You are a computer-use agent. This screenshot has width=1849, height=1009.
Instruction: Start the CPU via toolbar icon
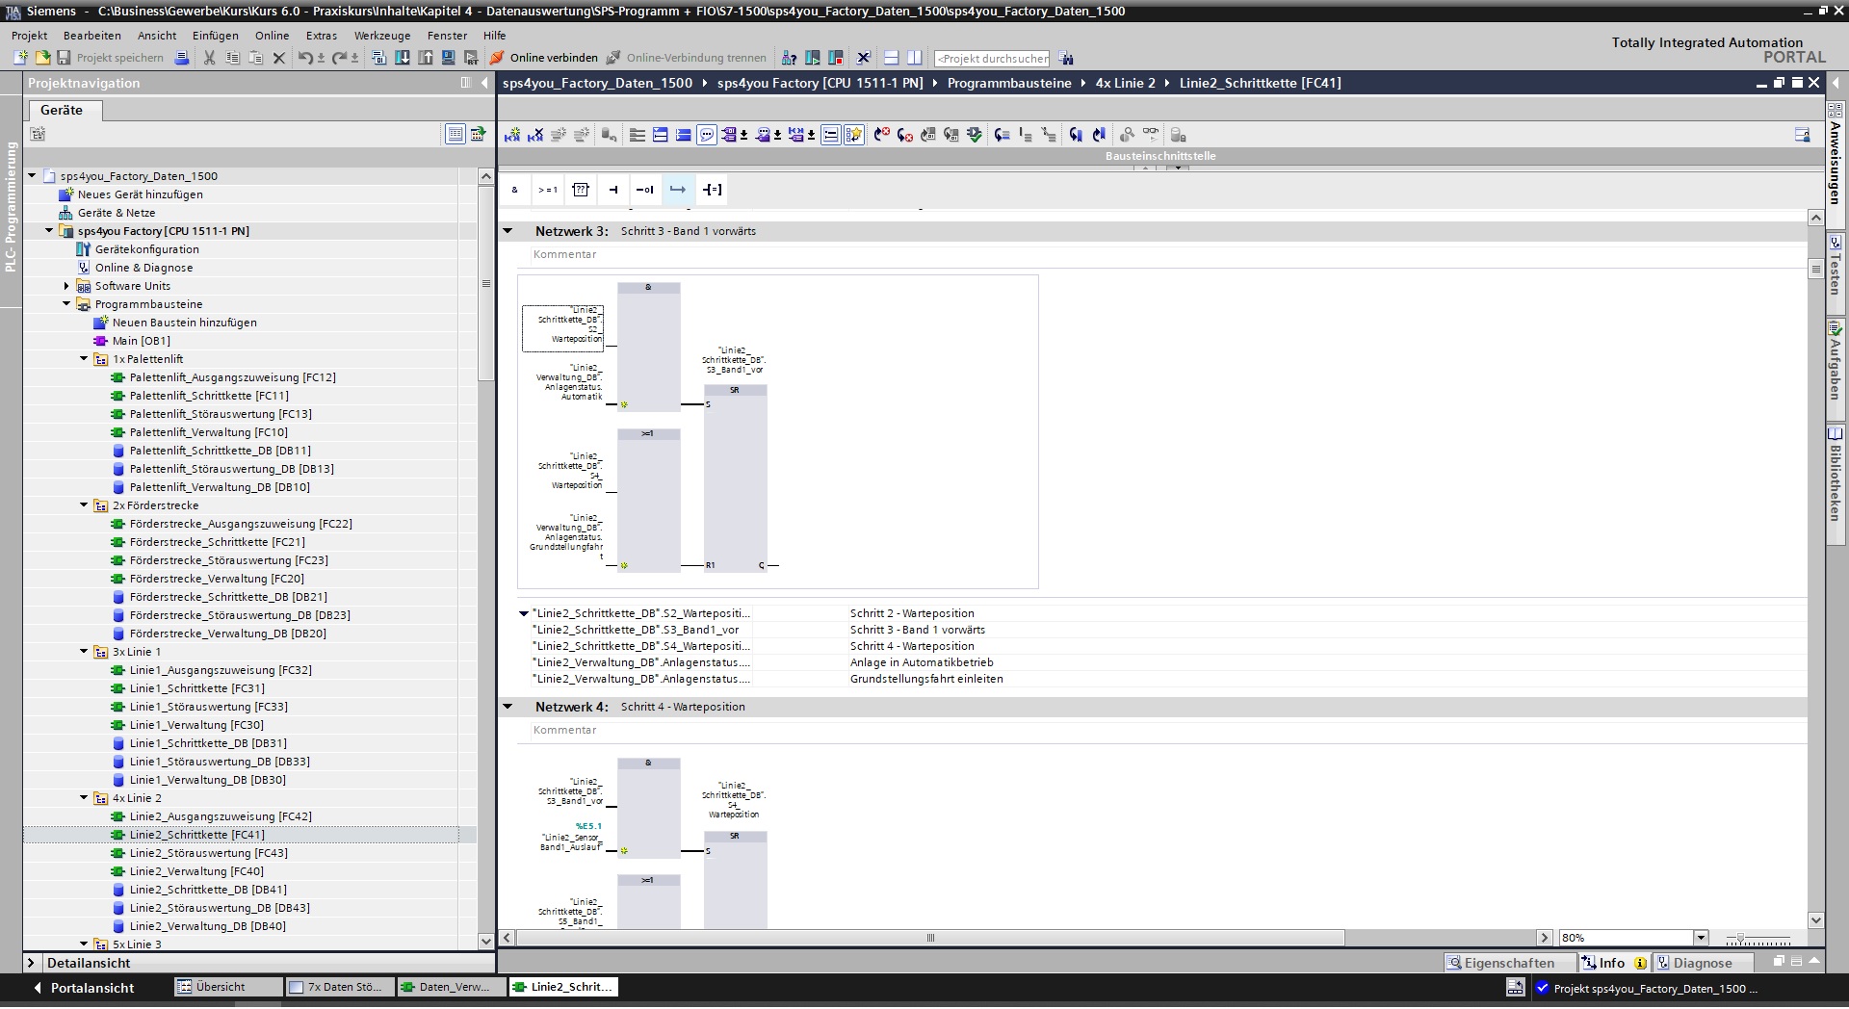point(813,58)
